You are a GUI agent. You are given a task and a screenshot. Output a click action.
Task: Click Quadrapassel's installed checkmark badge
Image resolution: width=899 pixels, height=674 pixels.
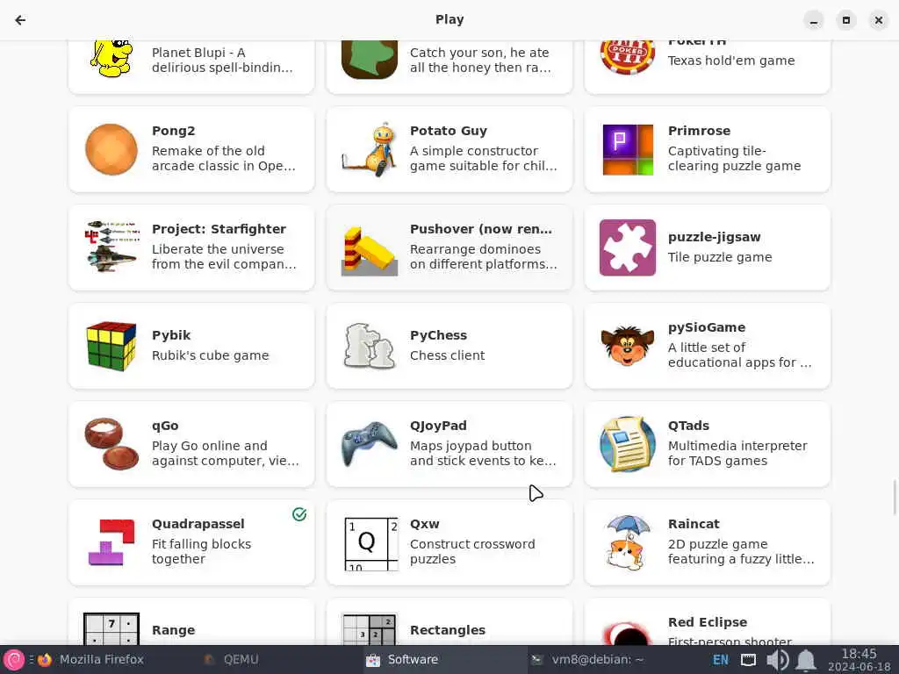pyautogui.click(x=299, y=514)
